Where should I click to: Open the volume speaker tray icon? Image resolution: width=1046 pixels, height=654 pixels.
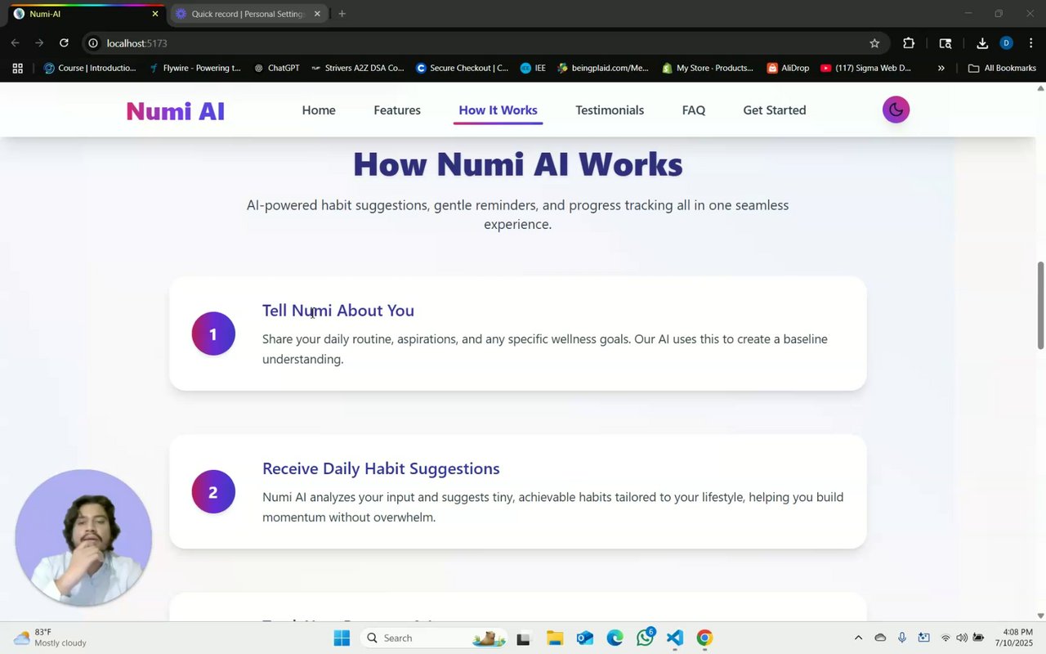point(962,638)
